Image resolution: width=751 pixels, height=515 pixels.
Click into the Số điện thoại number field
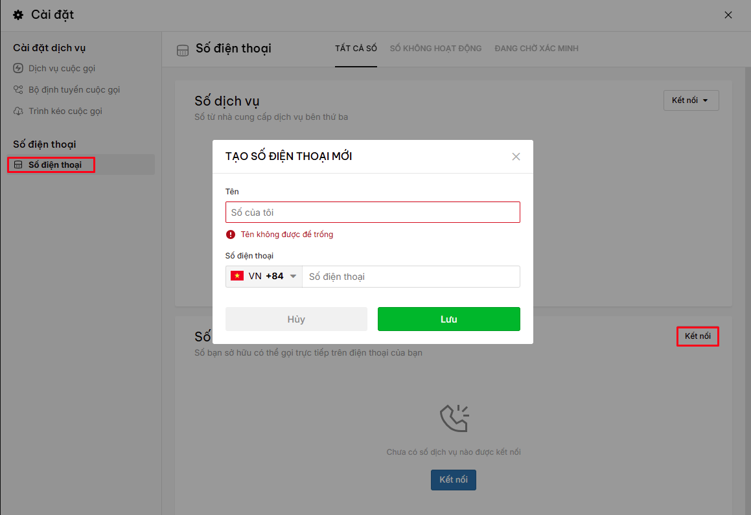coord(411,277)
